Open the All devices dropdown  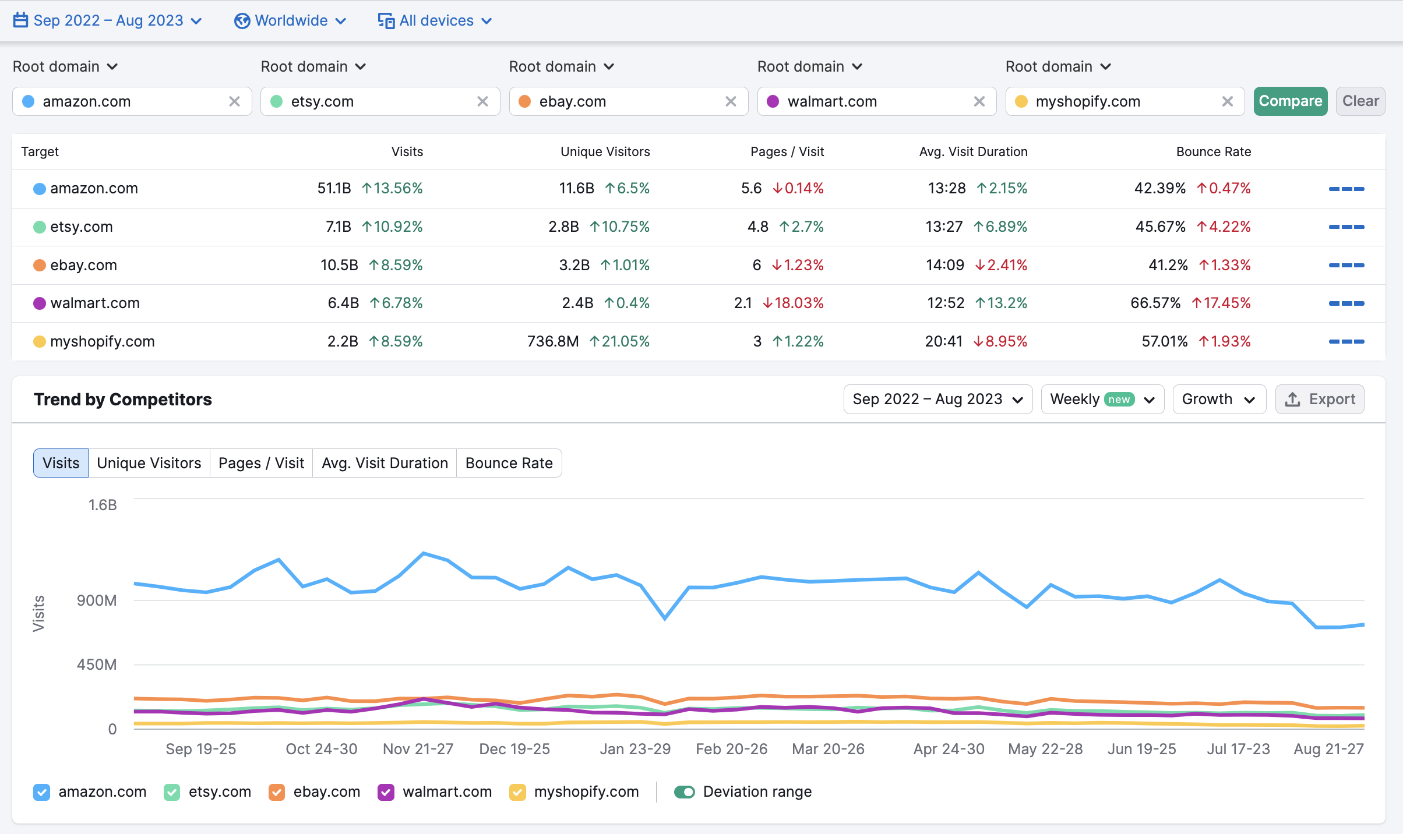[x=435, y=21]
